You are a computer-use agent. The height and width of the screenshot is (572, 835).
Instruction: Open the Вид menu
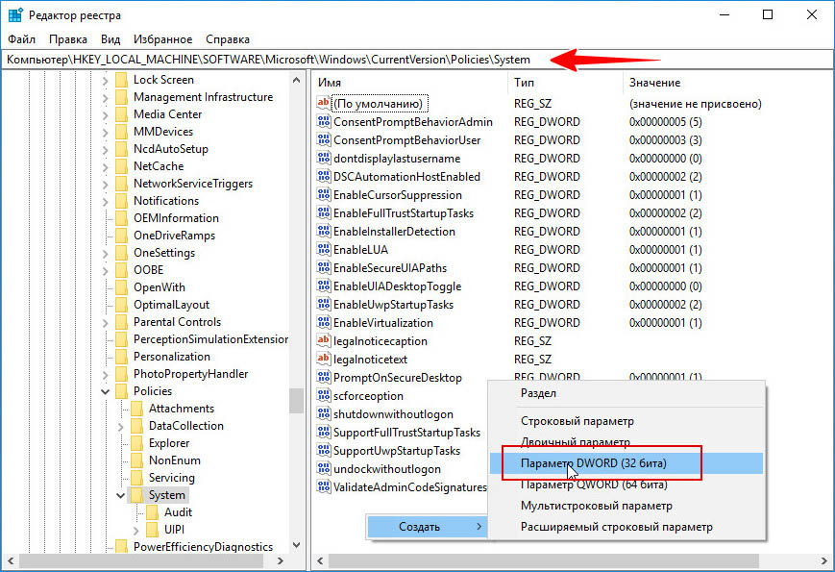point(111,39)
